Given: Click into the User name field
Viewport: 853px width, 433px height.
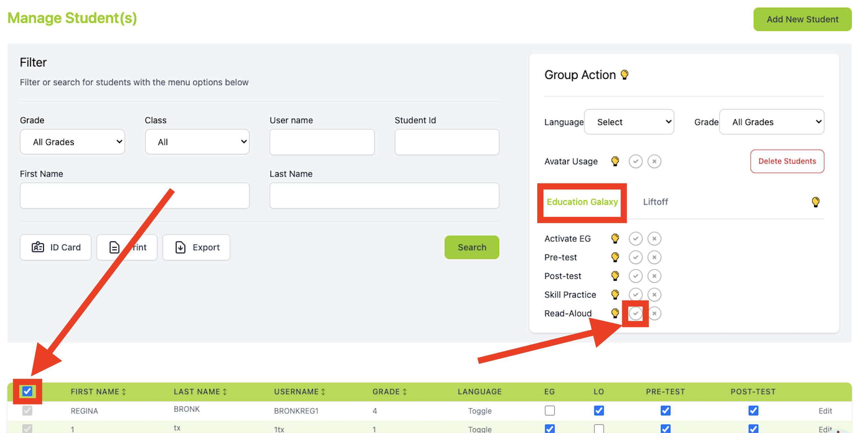Looking at the screenshot, I should click(x=322, y=142).
